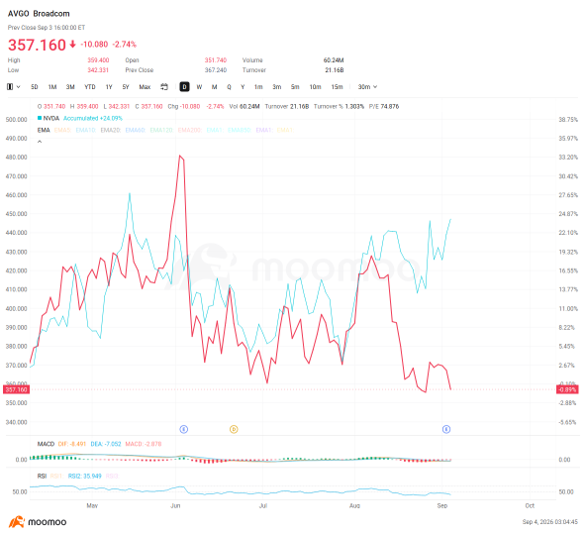Choose the 15m interval
This screenshot has height=535, width=586.
(x=337, y=87)
